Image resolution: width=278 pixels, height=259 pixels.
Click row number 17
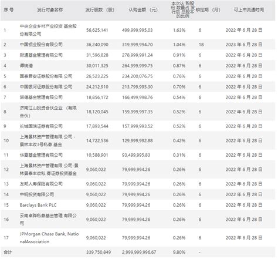tap(6, 238)
